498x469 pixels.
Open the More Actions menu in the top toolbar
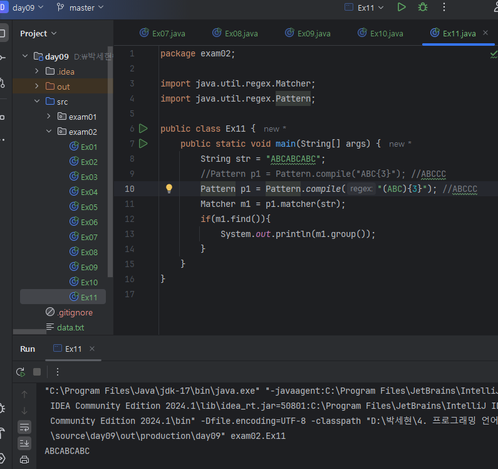coord(444,8)
